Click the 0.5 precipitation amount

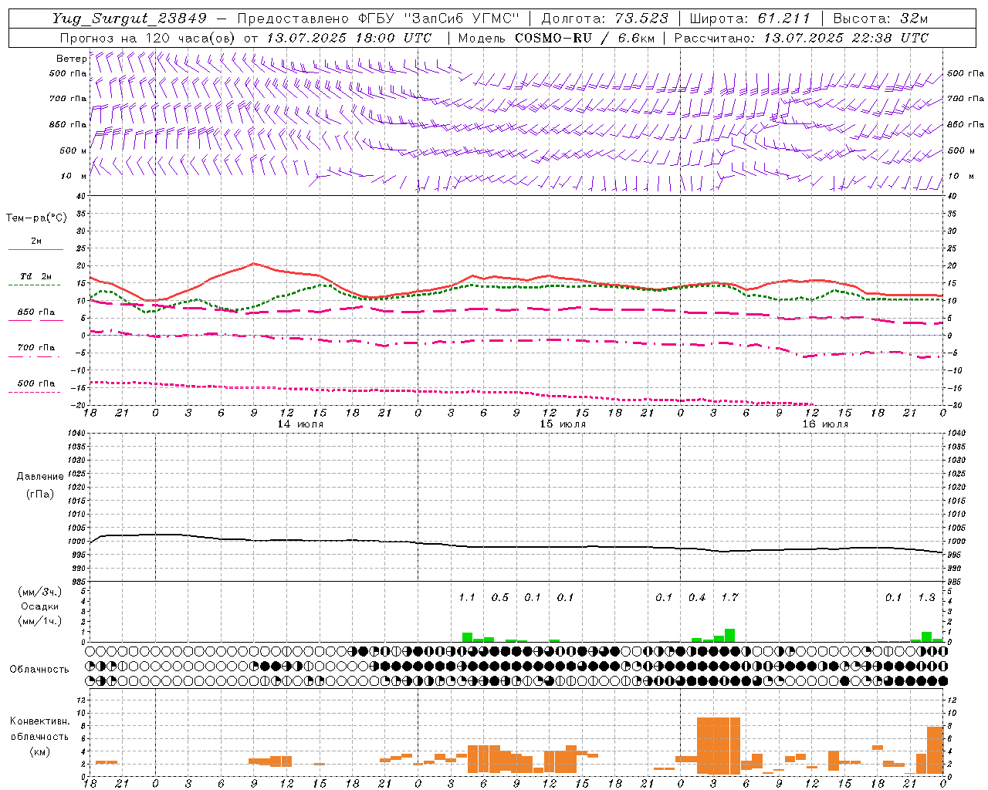tap(500, 597)
